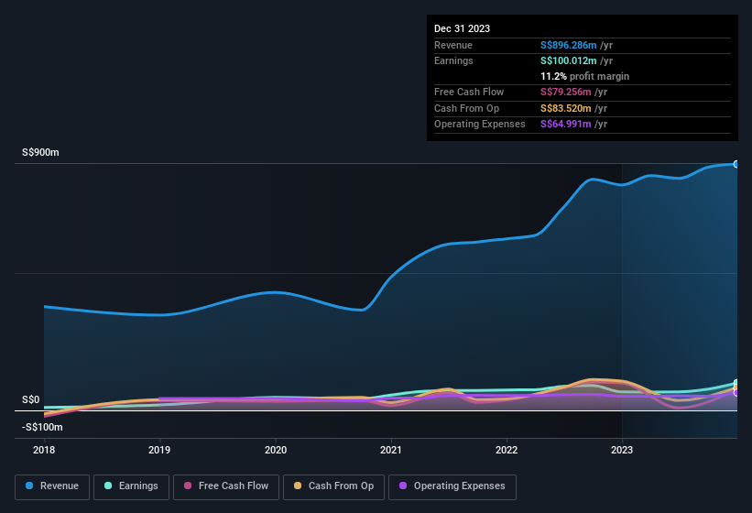Viewport: 752px width, 513px height.
Task: Toggle the Operating Expenses legend button
Action: coord(452,486)
